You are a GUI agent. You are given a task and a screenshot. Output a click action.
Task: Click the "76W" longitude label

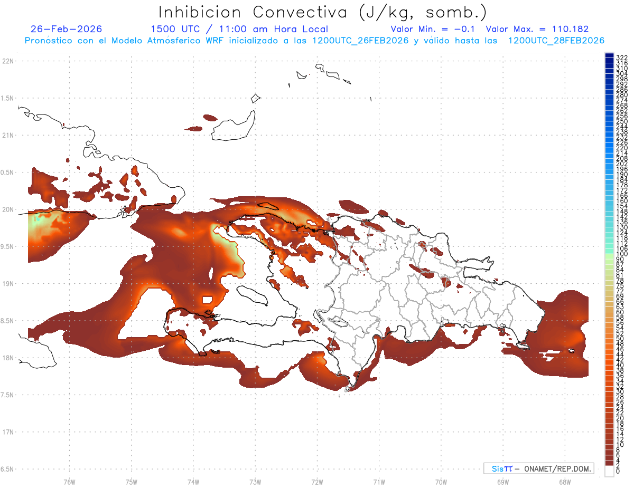(x=69, y=482)
